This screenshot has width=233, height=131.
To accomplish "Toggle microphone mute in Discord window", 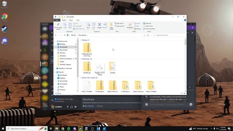I will click(68, 107).
